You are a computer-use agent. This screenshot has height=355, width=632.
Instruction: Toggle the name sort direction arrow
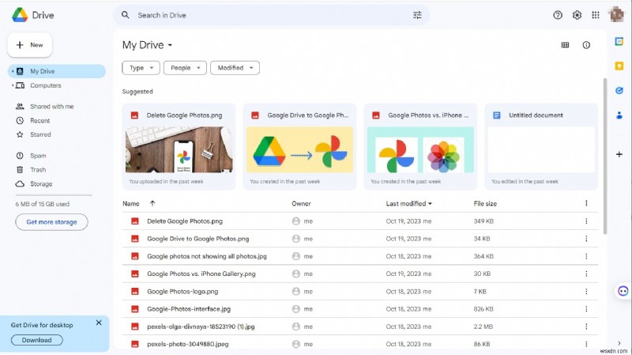coord(152,203)
